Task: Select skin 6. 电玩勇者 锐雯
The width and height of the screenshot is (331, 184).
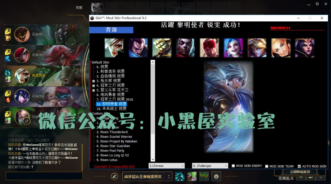Action: coord(110,95)
